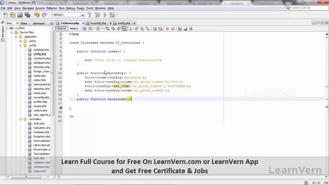Image resolution: width=329 pixels, height=185 pixels.
Task: Click the Find Previous Occurrence icon
Action: 113,29
